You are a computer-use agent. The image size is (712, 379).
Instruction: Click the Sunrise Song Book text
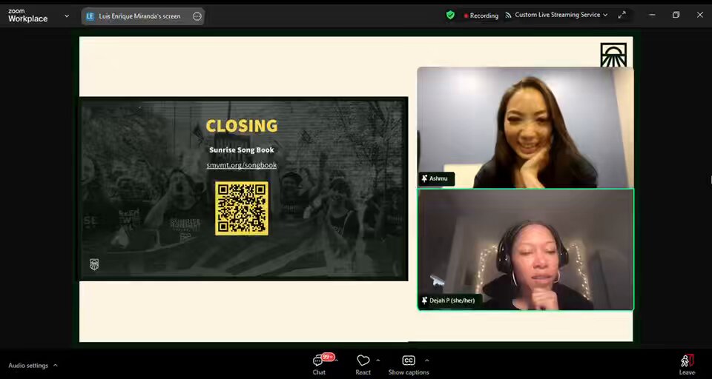click(x=242, y=150)
